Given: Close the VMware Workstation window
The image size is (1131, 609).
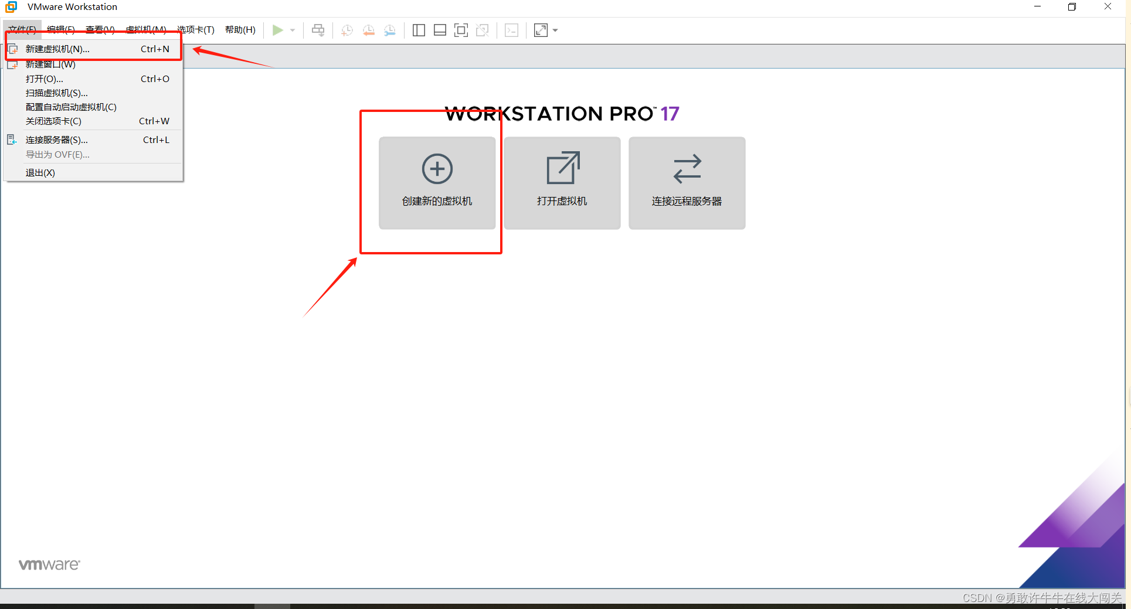Looking at the screenshot, I should tap(1108, 6).
